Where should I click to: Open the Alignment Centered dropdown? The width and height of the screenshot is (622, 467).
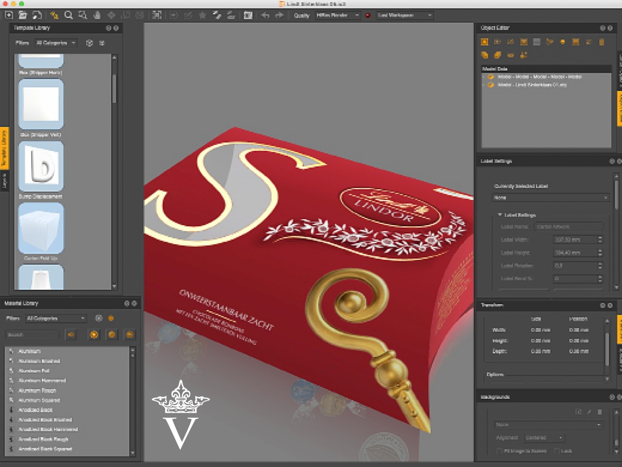[x=544, y=438]
